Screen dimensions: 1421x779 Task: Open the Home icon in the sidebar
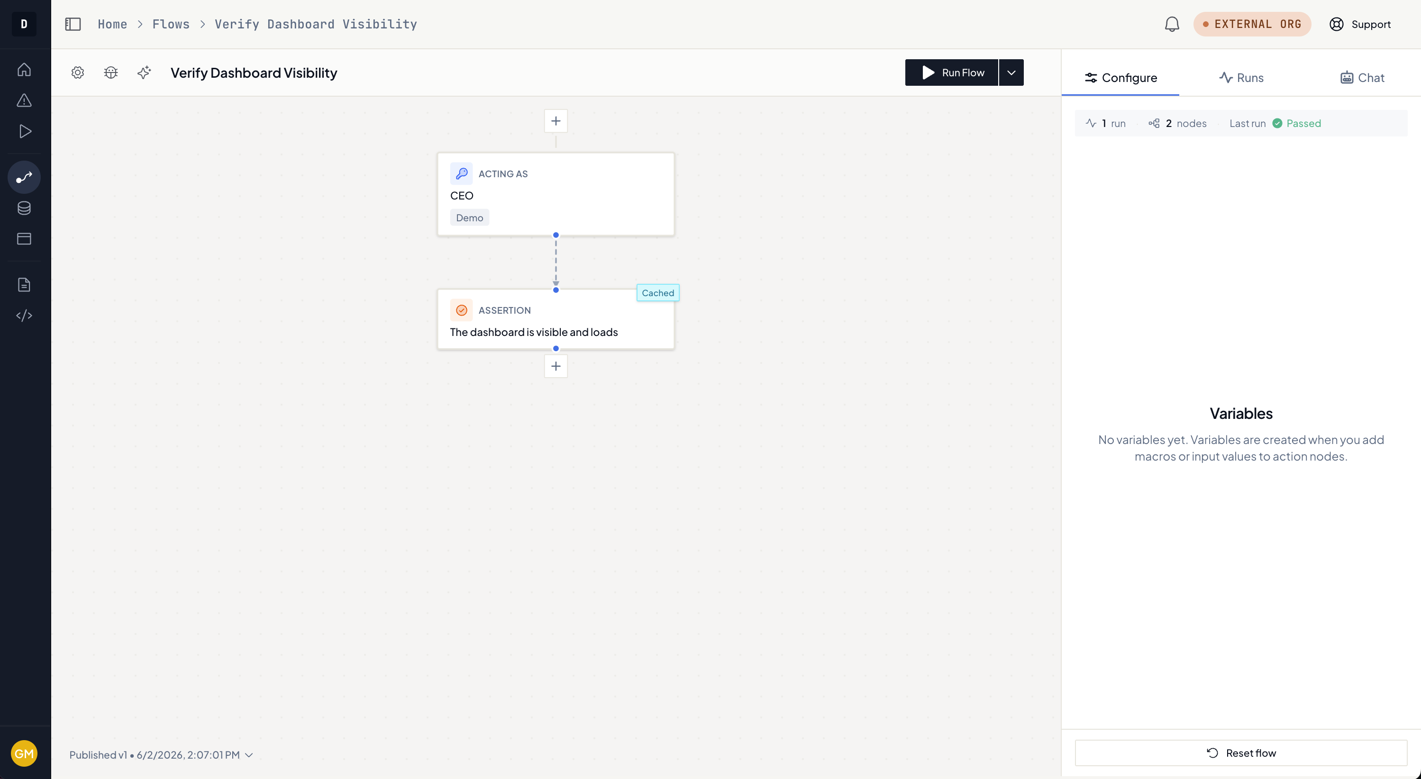pos(24,70)
